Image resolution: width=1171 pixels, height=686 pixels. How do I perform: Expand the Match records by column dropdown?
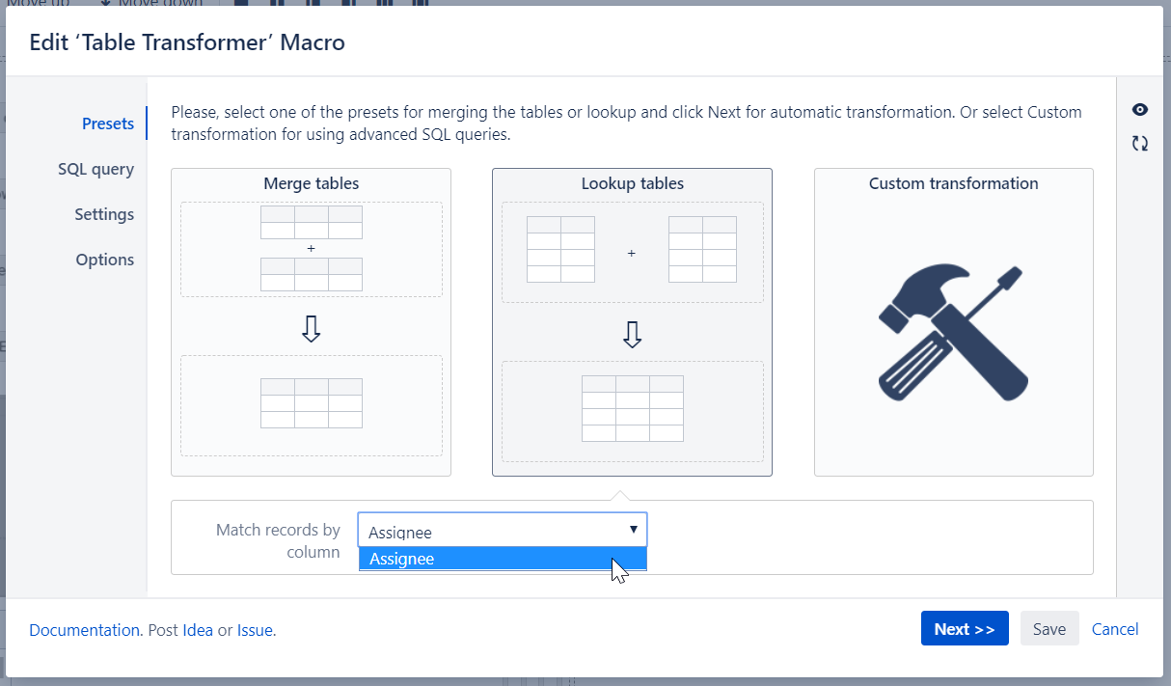point(502,531)
